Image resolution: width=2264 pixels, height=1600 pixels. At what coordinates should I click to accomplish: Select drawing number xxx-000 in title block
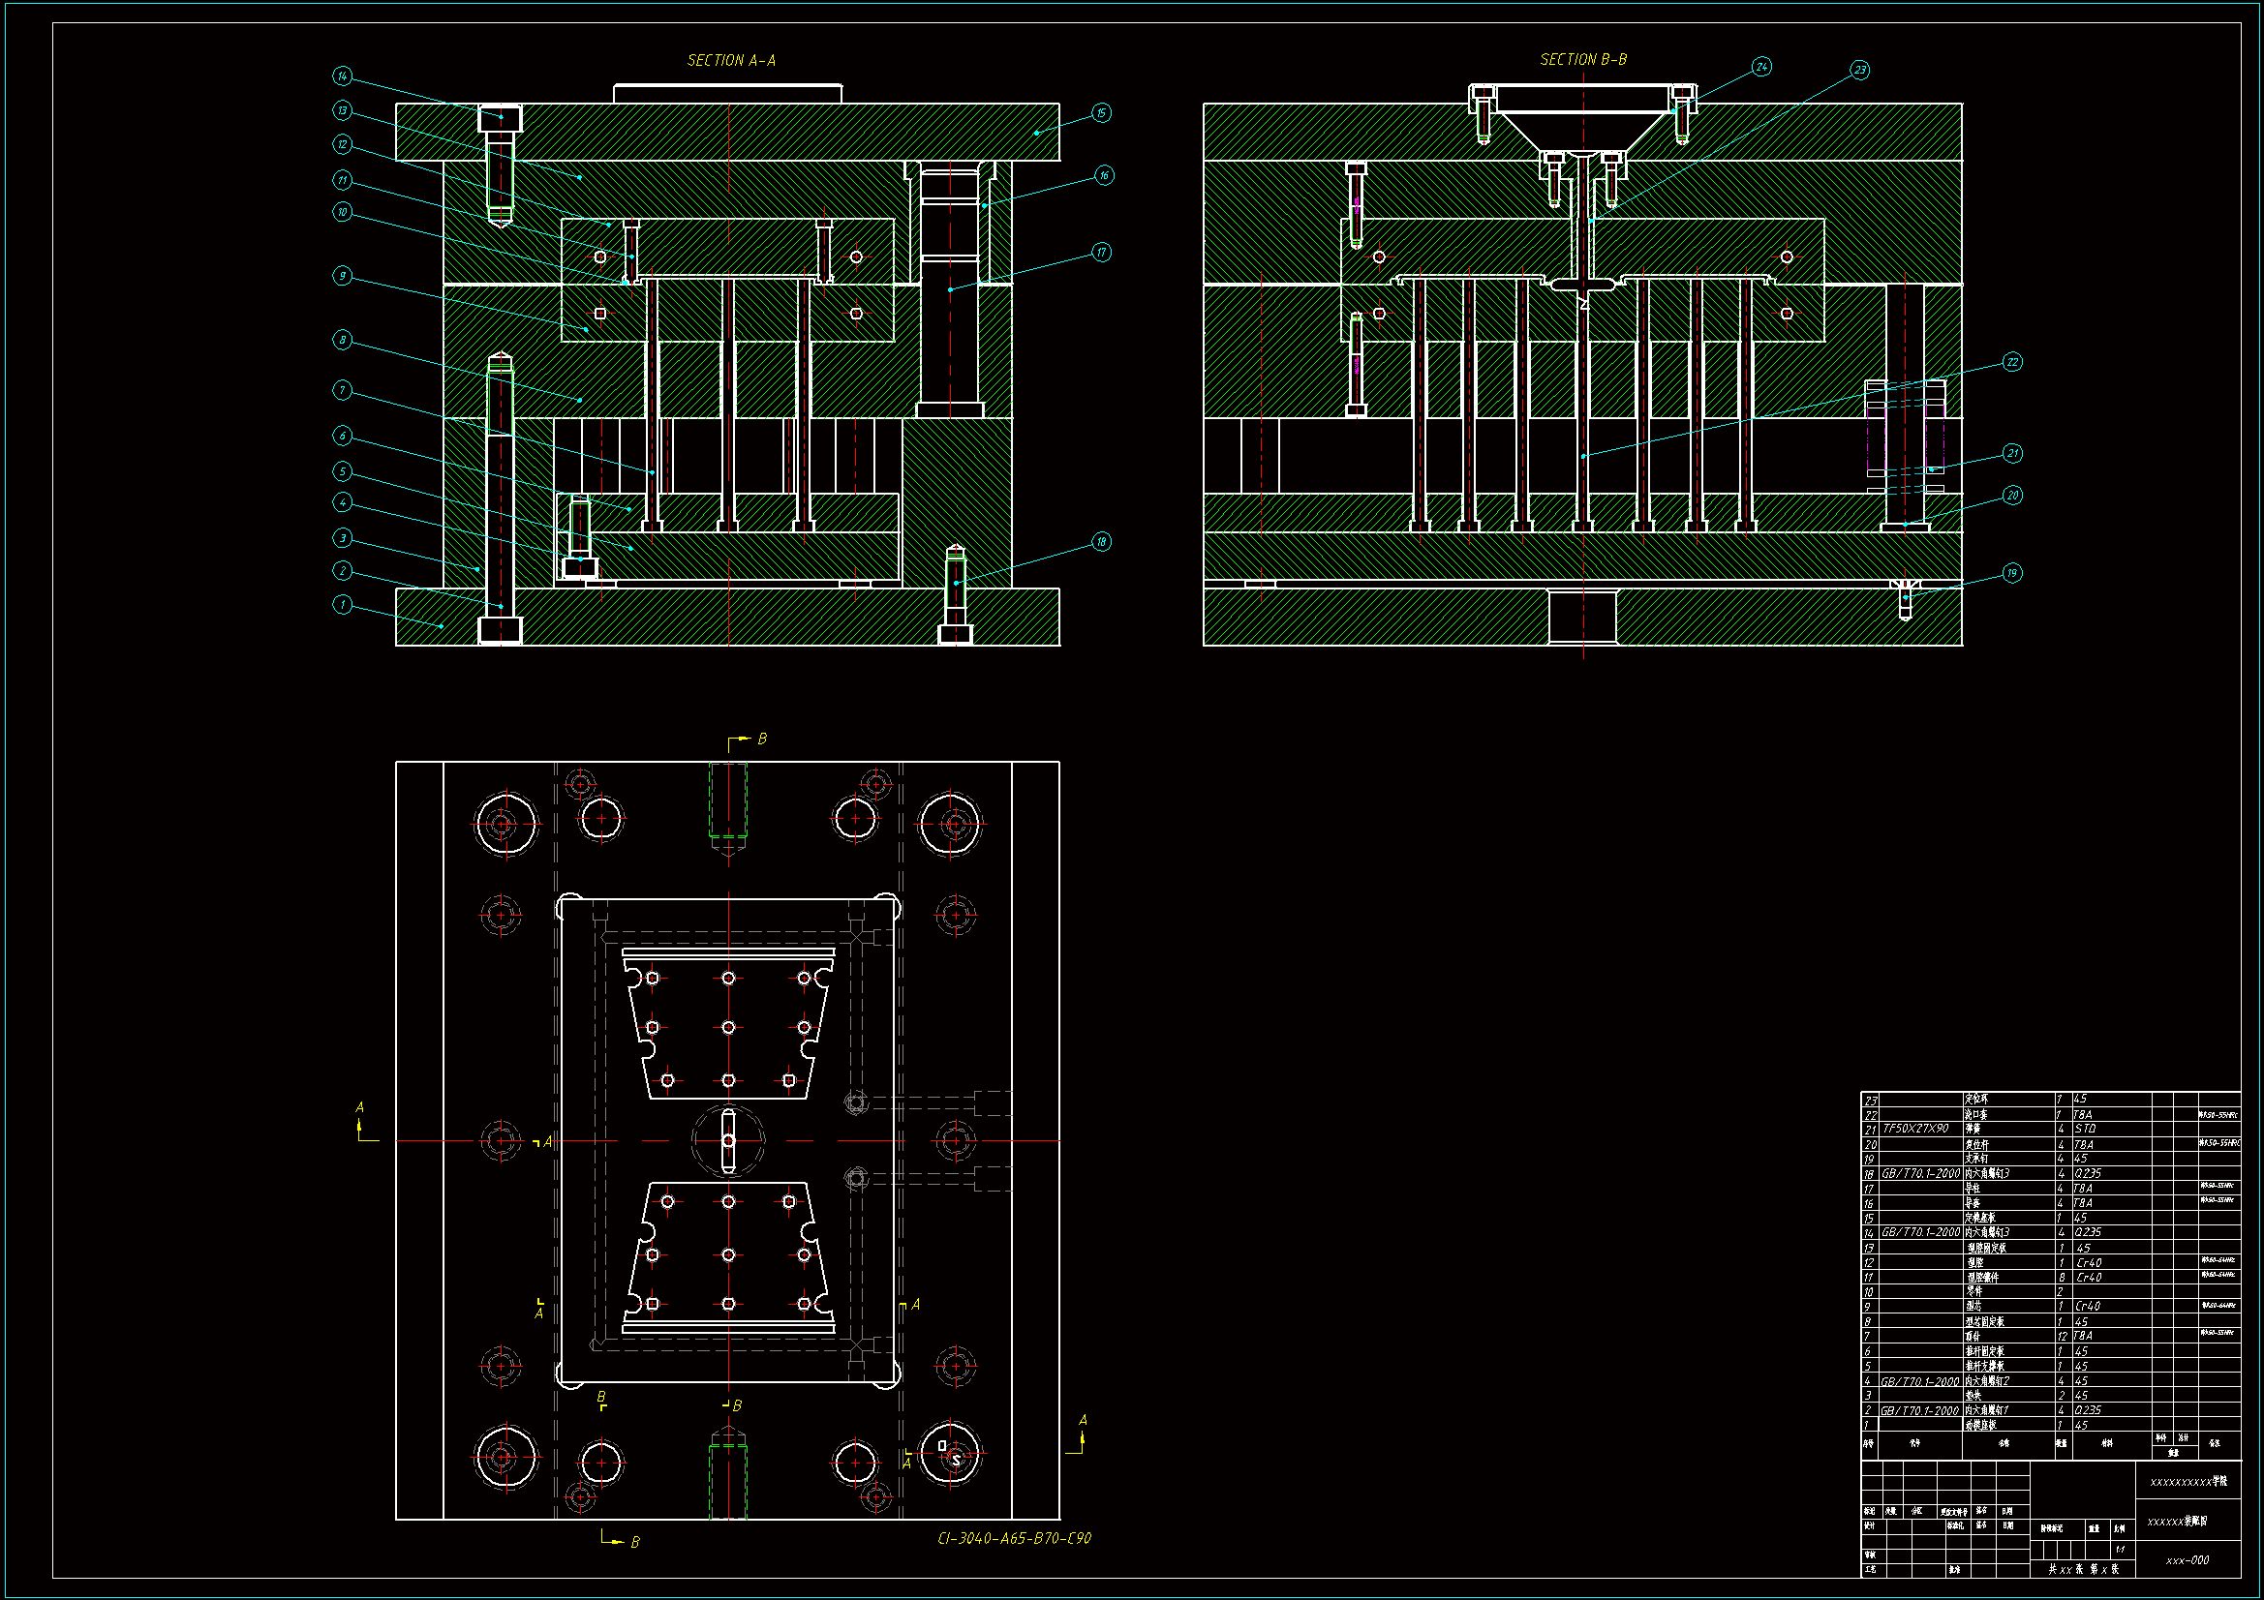point(2188,1560)
